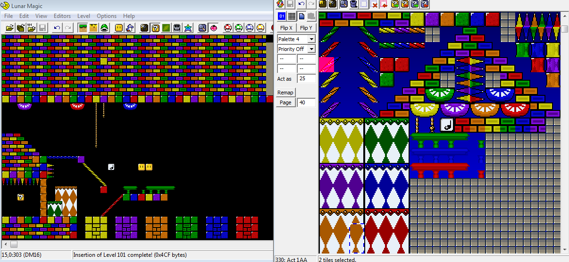Click the first yellow question-arrow icon
The height and width of the screenshot is (262, 569).
tap(395, 4)
